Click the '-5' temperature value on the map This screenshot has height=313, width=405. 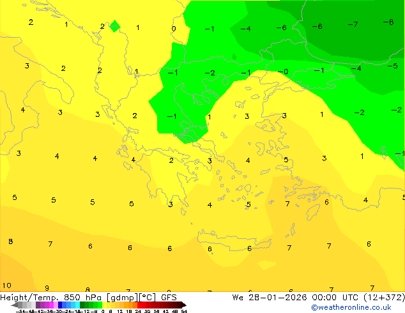[393, 66]
